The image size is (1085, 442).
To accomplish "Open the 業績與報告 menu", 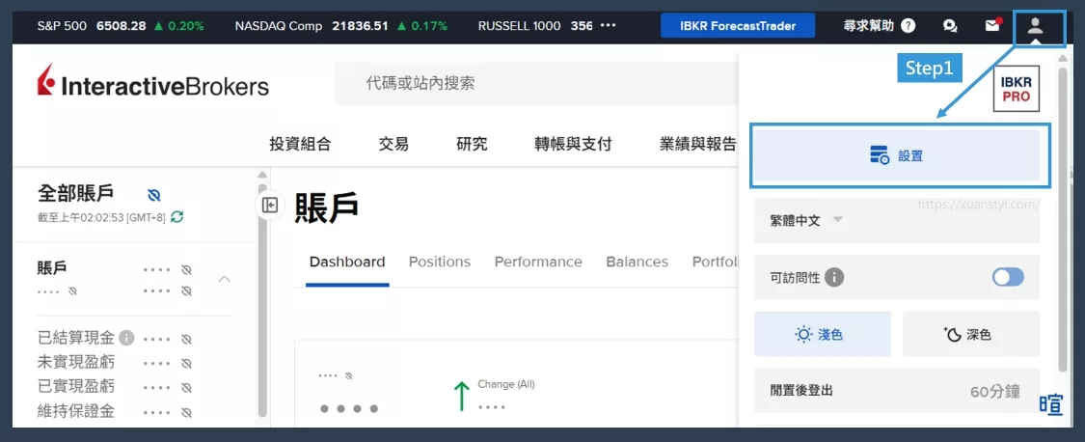I will 698,144.
